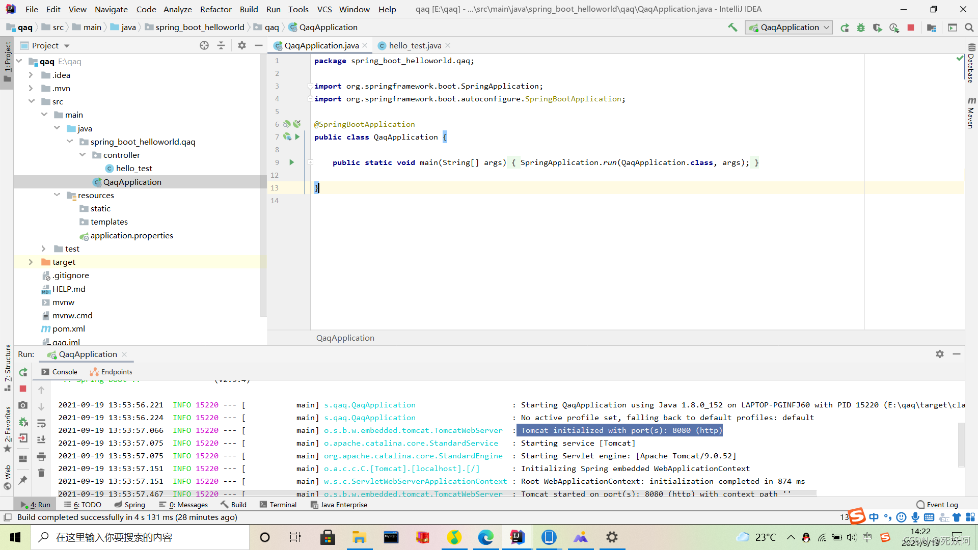The width and height of the screenshot is (978, 550).
Task: Click the Build project hammer icon
Action: coord(732,28)
